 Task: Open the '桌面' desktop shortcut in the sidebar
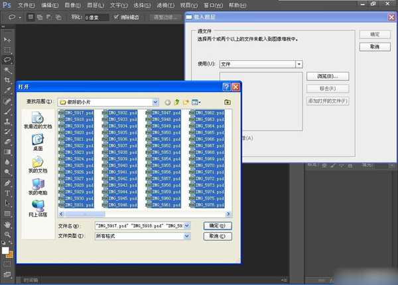pyautogui.click(x=37, y=141)
